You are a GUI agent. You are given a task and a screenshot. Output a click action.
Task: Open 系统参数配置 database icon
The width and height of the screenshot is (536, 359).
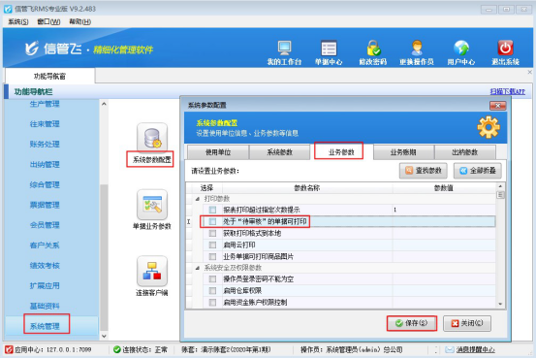pyautogui.click(x=152, y=138)
